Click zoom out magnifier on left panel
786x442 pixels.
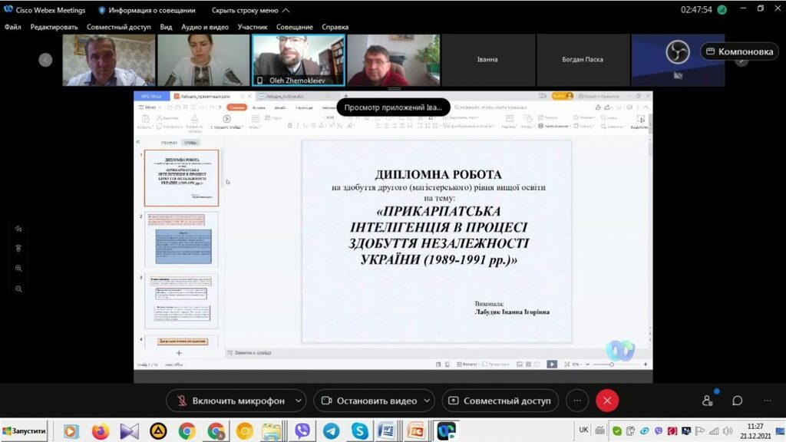pyautogui.click(x=18, y=289)
